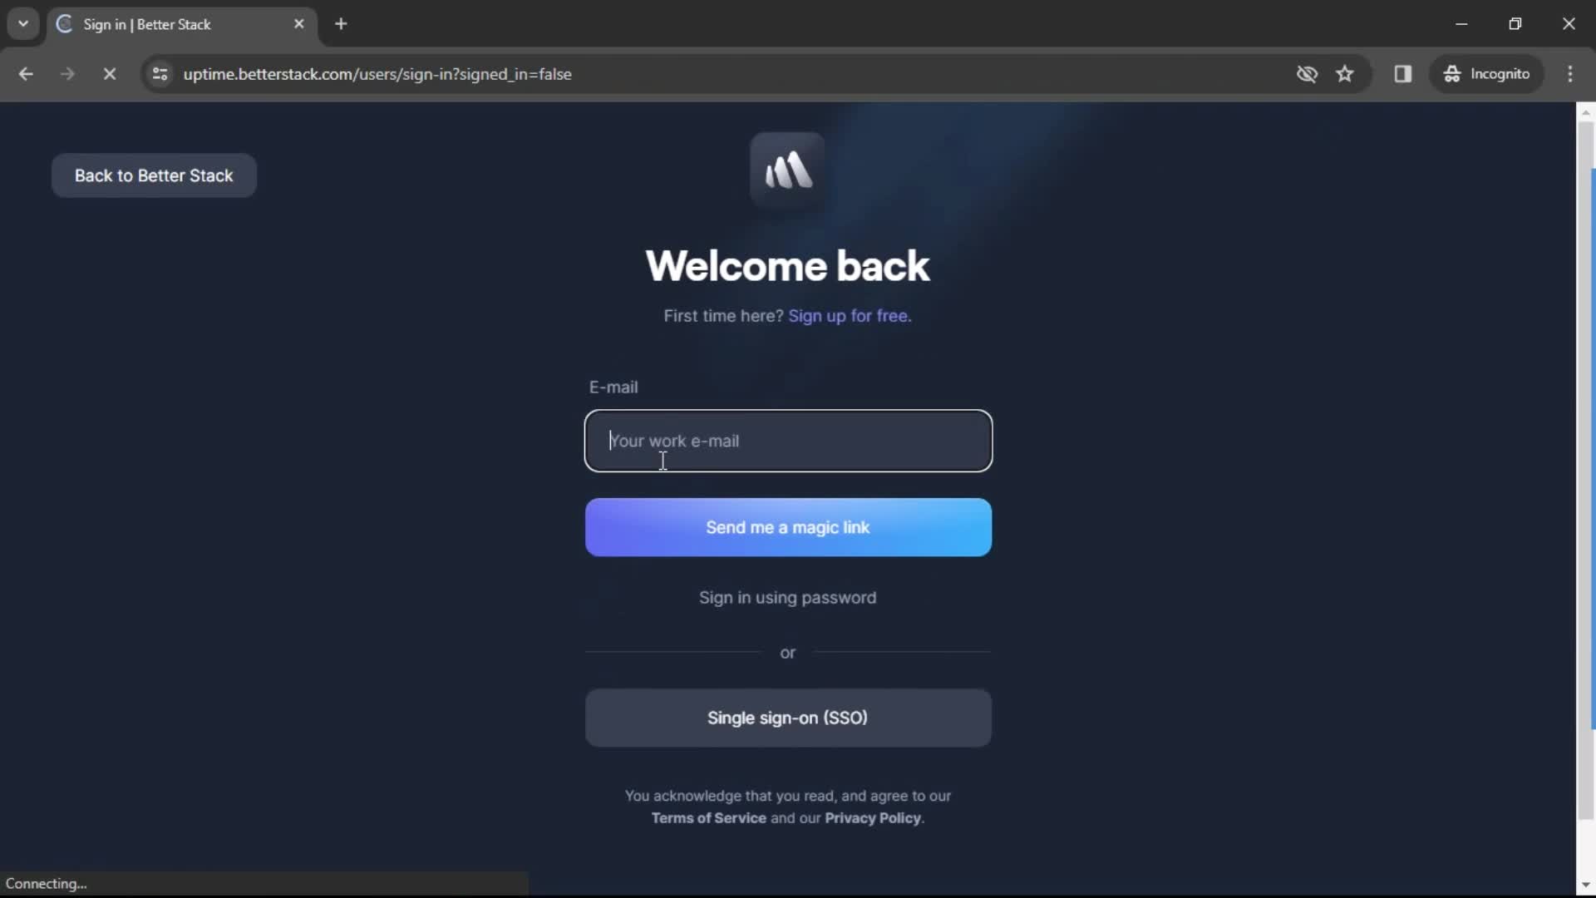The width and height of the screenshot is (1596, 898).
Task: Click Single sign-on SSO button
Action: pyautogui.click(x=787, y=717)
